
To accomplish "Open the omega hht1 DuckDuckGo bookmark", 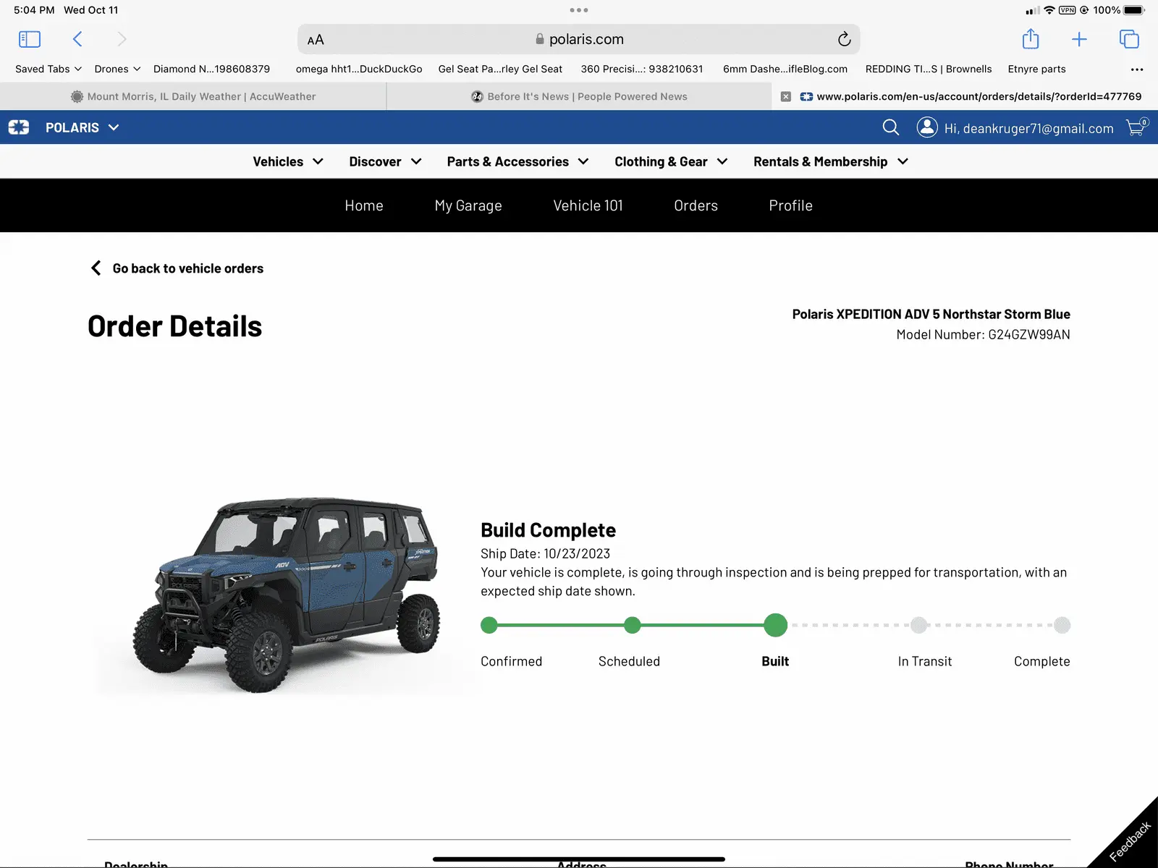I will click(x=359, y=69).
